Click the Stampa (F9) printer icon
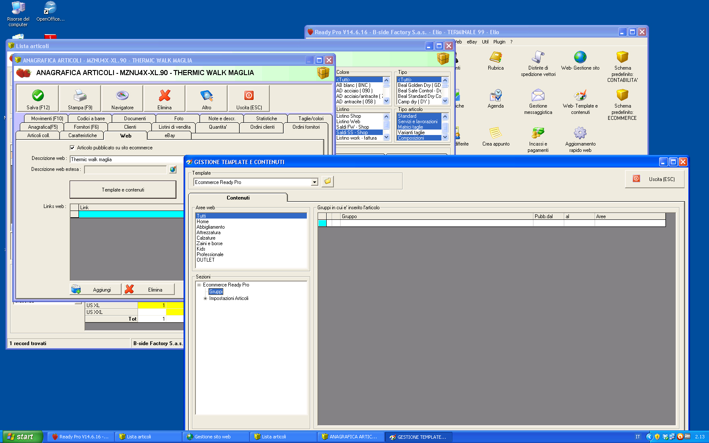Viewport: 709px width, 443px height. pos(80,96)
